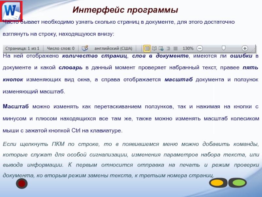Image resolution: width=262 pixels, height=197 pixels.
Task: Switch to Draft view
Action: (176, 49)
